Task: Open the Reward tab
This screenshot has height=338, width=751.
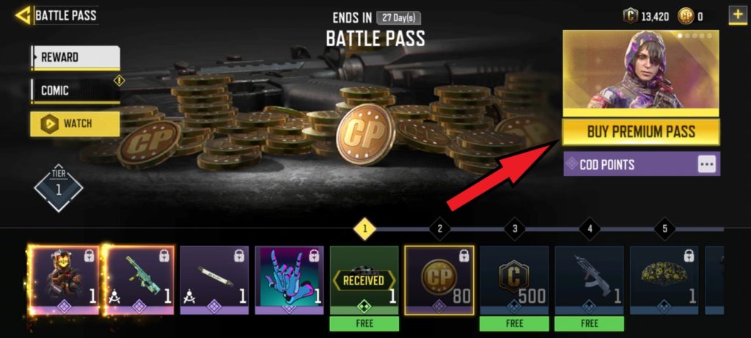Action: [x=76, y=58]
